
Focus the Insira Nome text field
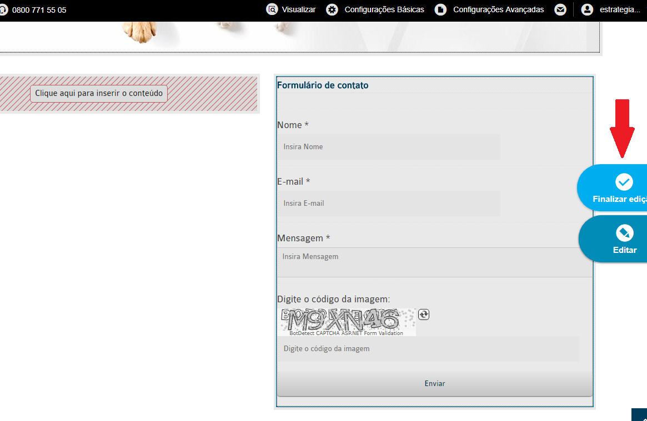389,147
